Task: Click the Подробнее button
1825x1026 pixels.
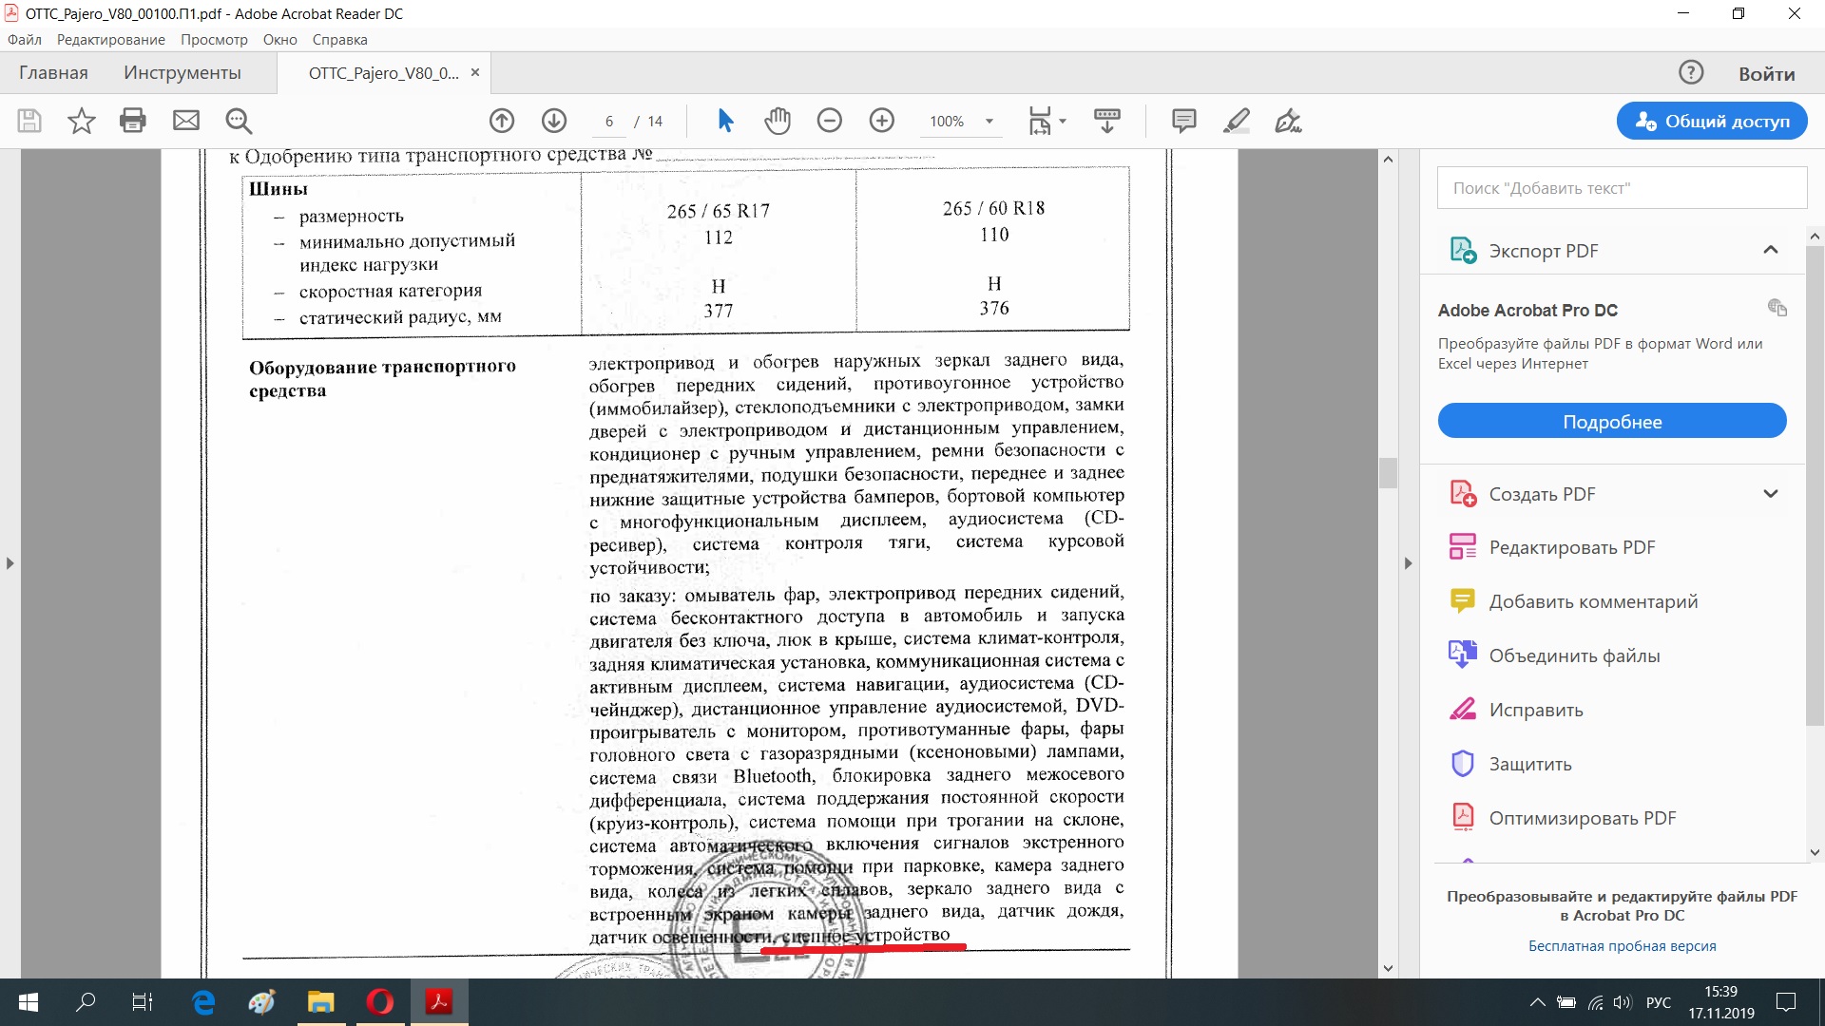Action: 1611,421
